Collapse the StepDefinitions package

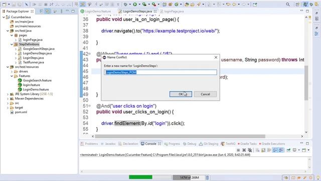tap(12, 44)
